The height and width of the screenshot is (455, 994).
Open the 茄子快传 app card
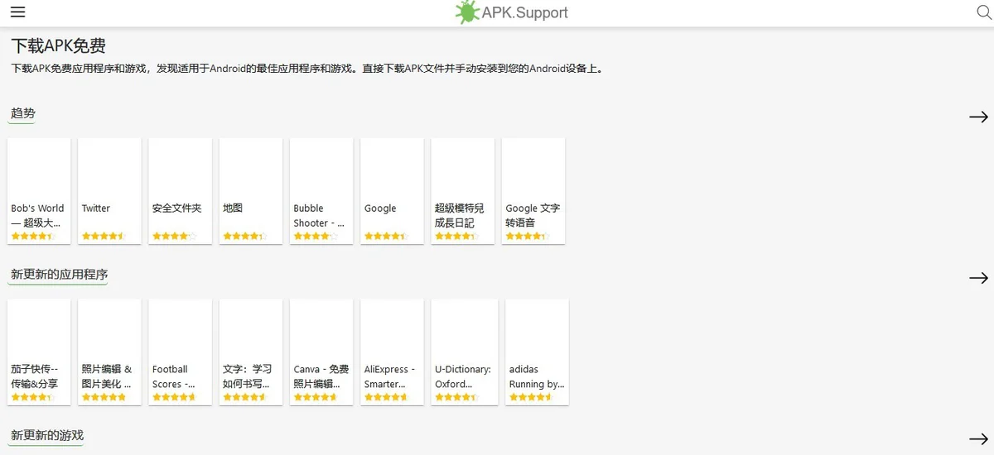(x=39, y=352)
